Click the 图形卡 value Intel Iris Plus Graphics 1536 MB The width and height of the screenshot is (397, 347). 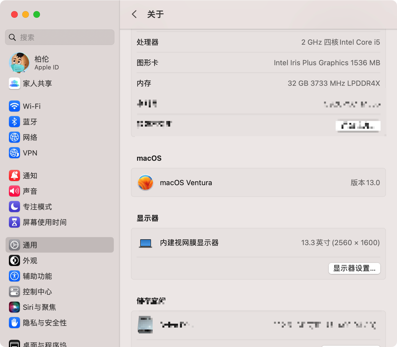327,63
